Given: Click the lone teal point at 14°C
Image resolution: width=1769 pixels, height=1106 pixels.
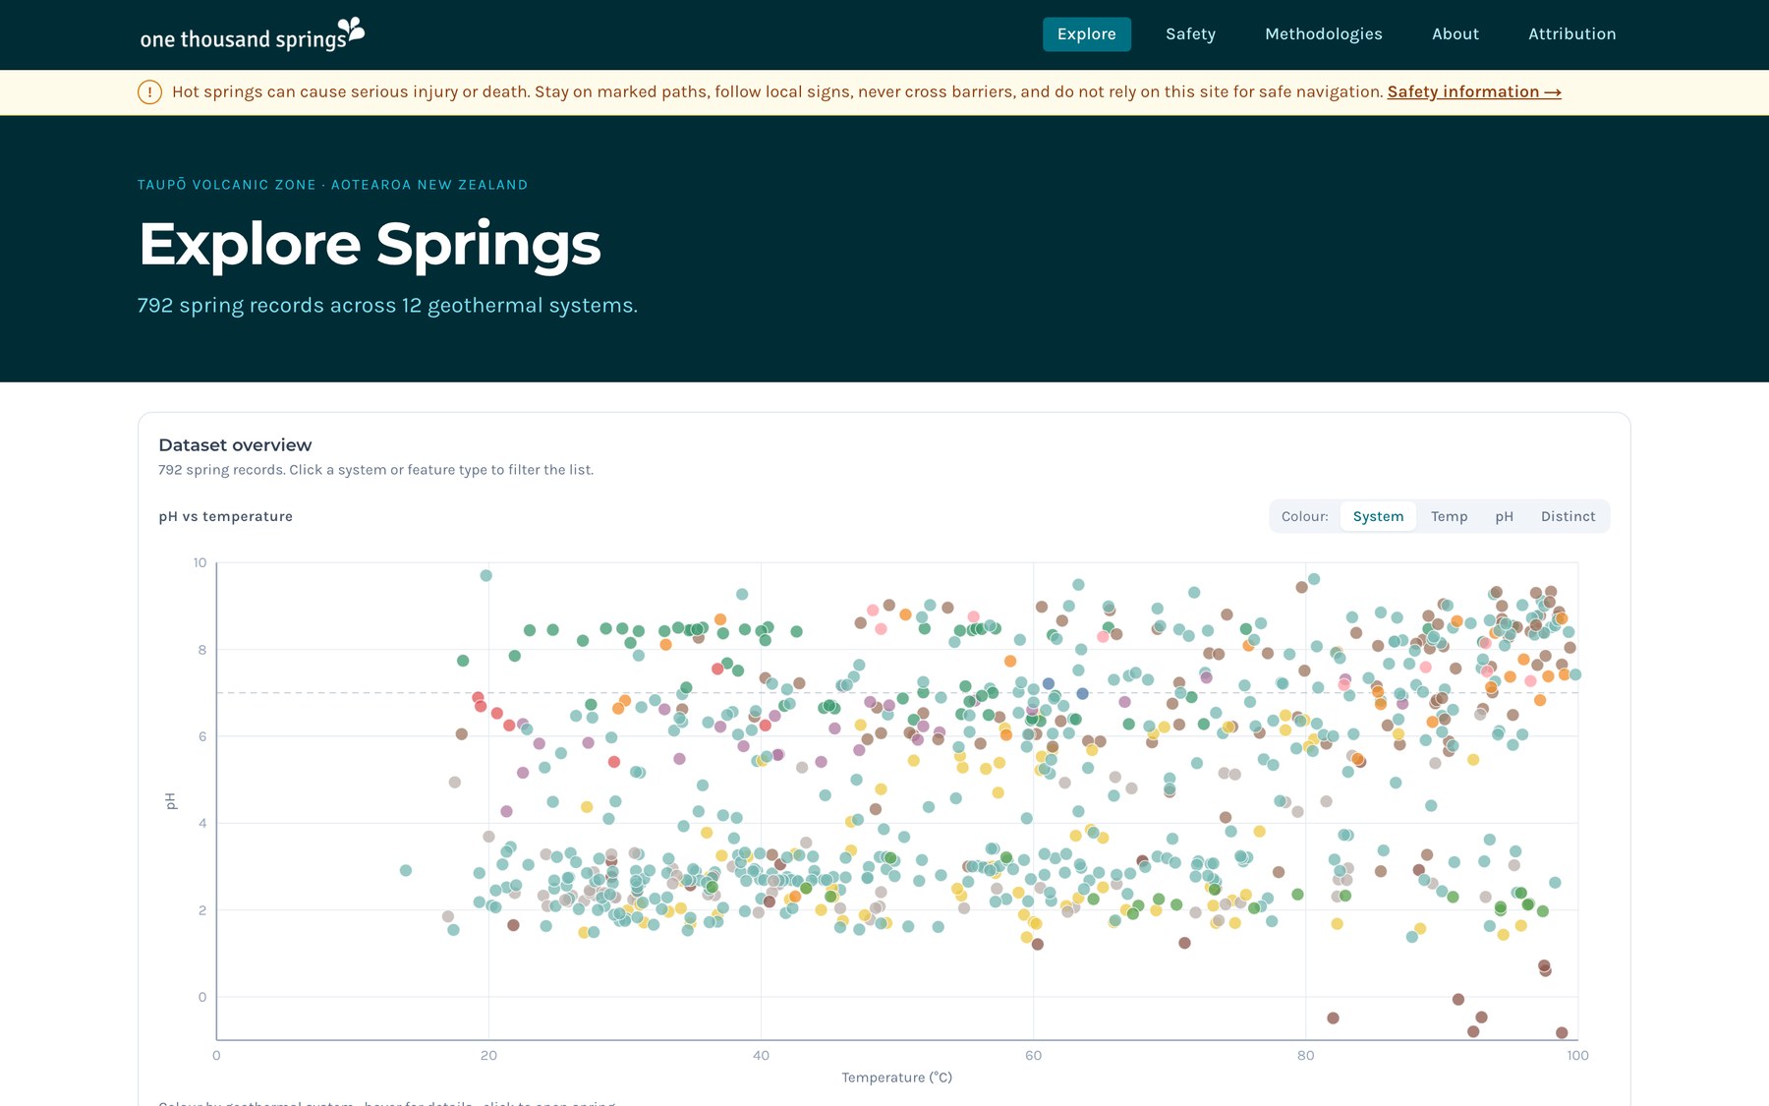Looking at the screenshot, I should (406, 871).
